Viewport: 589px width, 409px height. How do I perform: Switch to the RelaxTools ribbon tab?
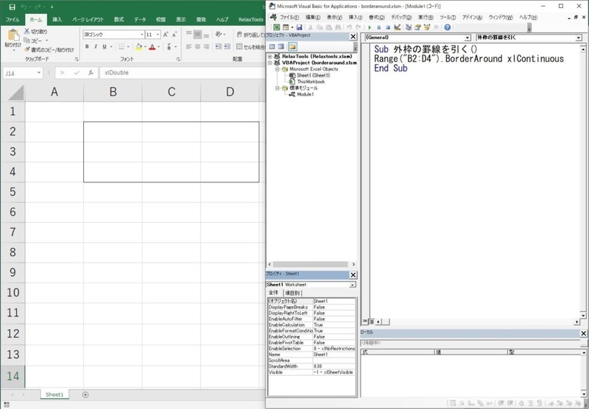click(x=251, y=20)
